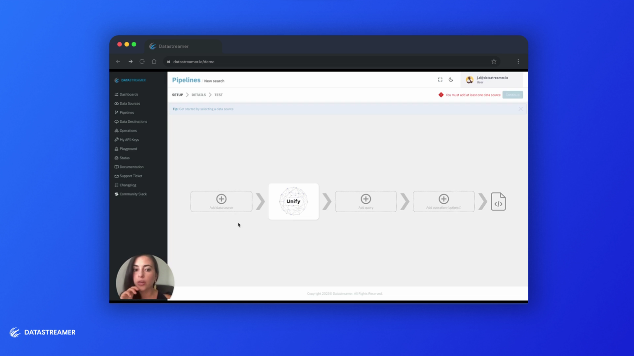Enable the Add operation optional step
634x356 pixels.
click(444, 199)
